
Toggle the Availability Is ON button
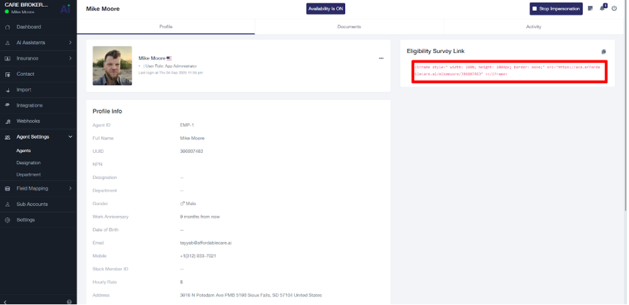pyautogui.click(x=326, y=9)
